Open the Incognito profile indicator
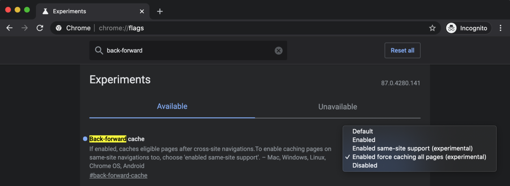The height and width of the screenshot is (186, 510). coord(468,28)
